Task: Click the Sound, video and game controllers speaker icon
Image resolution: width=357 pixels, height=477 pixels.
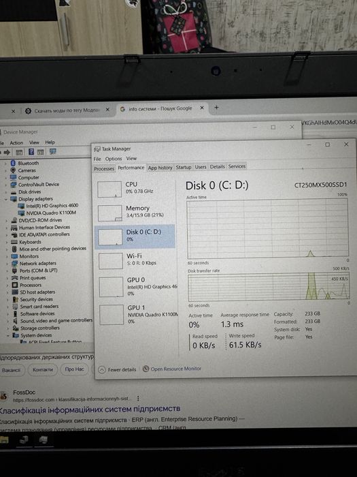Action: click(15, 321)
